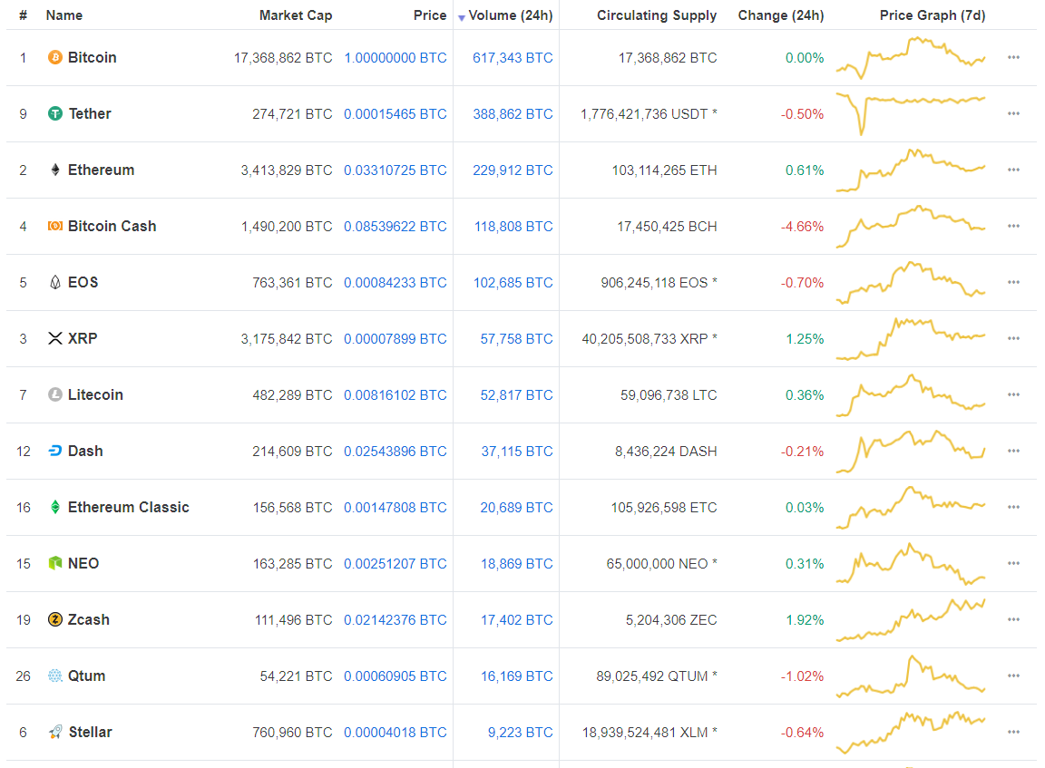Click Qtum's 7-day price graph
The image size is (1045, 768).
coord(911,676)
